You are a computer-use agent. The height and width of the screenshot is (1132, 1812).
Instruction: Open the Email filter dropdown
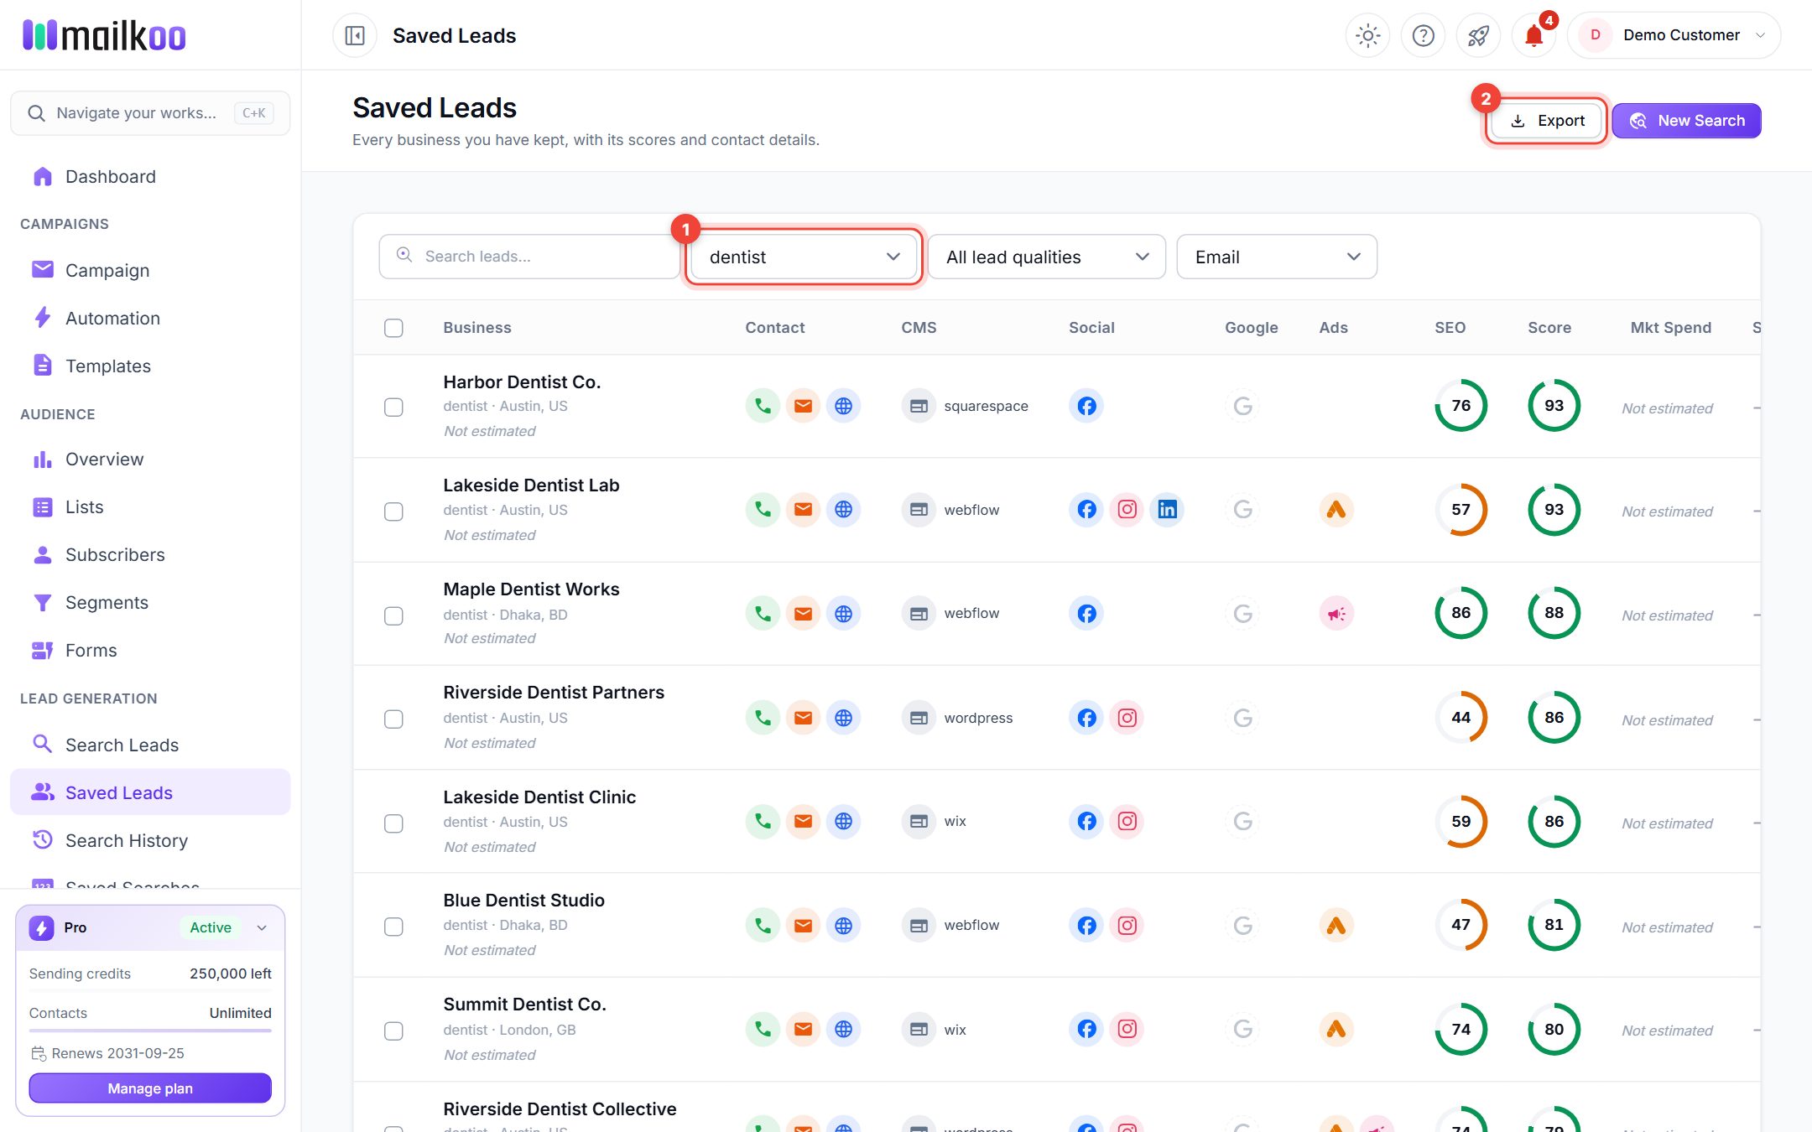[1276, 257]
